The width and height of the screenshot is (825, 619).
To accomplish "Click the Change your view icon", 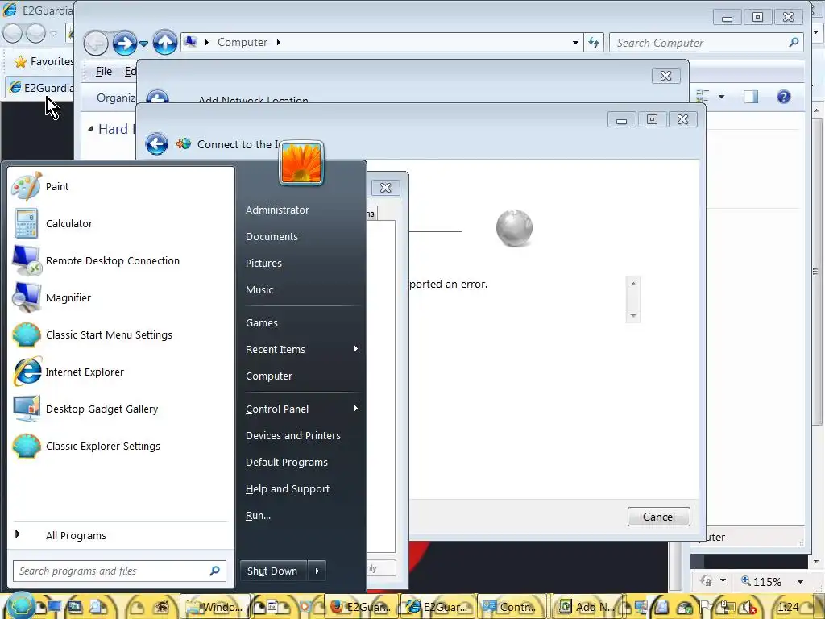I will click(x=703, y=97).
